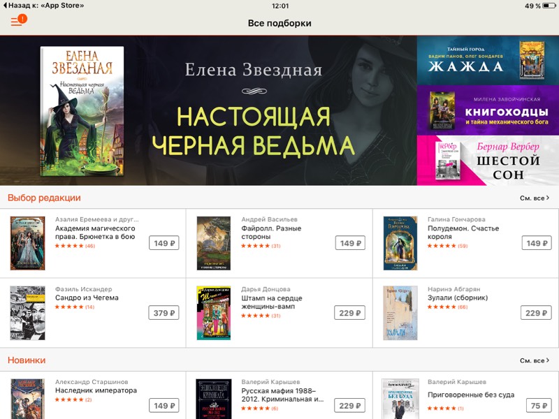Screen dimensions: 559x419
Task: Open the Выбор редакции section heading
Action: 44,198
